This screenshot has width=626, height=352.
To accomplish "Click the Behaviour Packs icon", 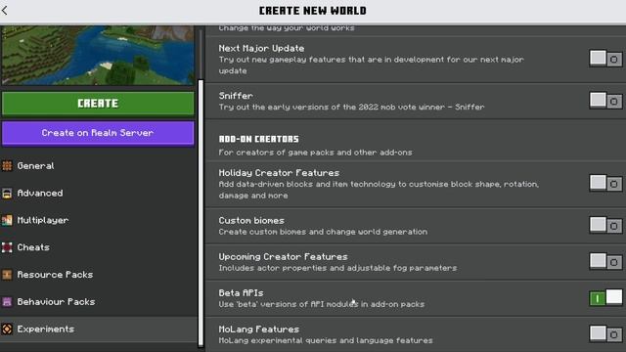I will (x=7, y=302).
